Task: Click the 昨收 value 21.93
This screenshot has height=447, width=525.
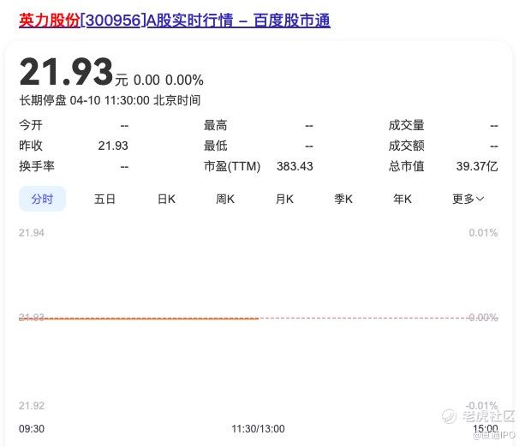Action: tap(113, 146)
